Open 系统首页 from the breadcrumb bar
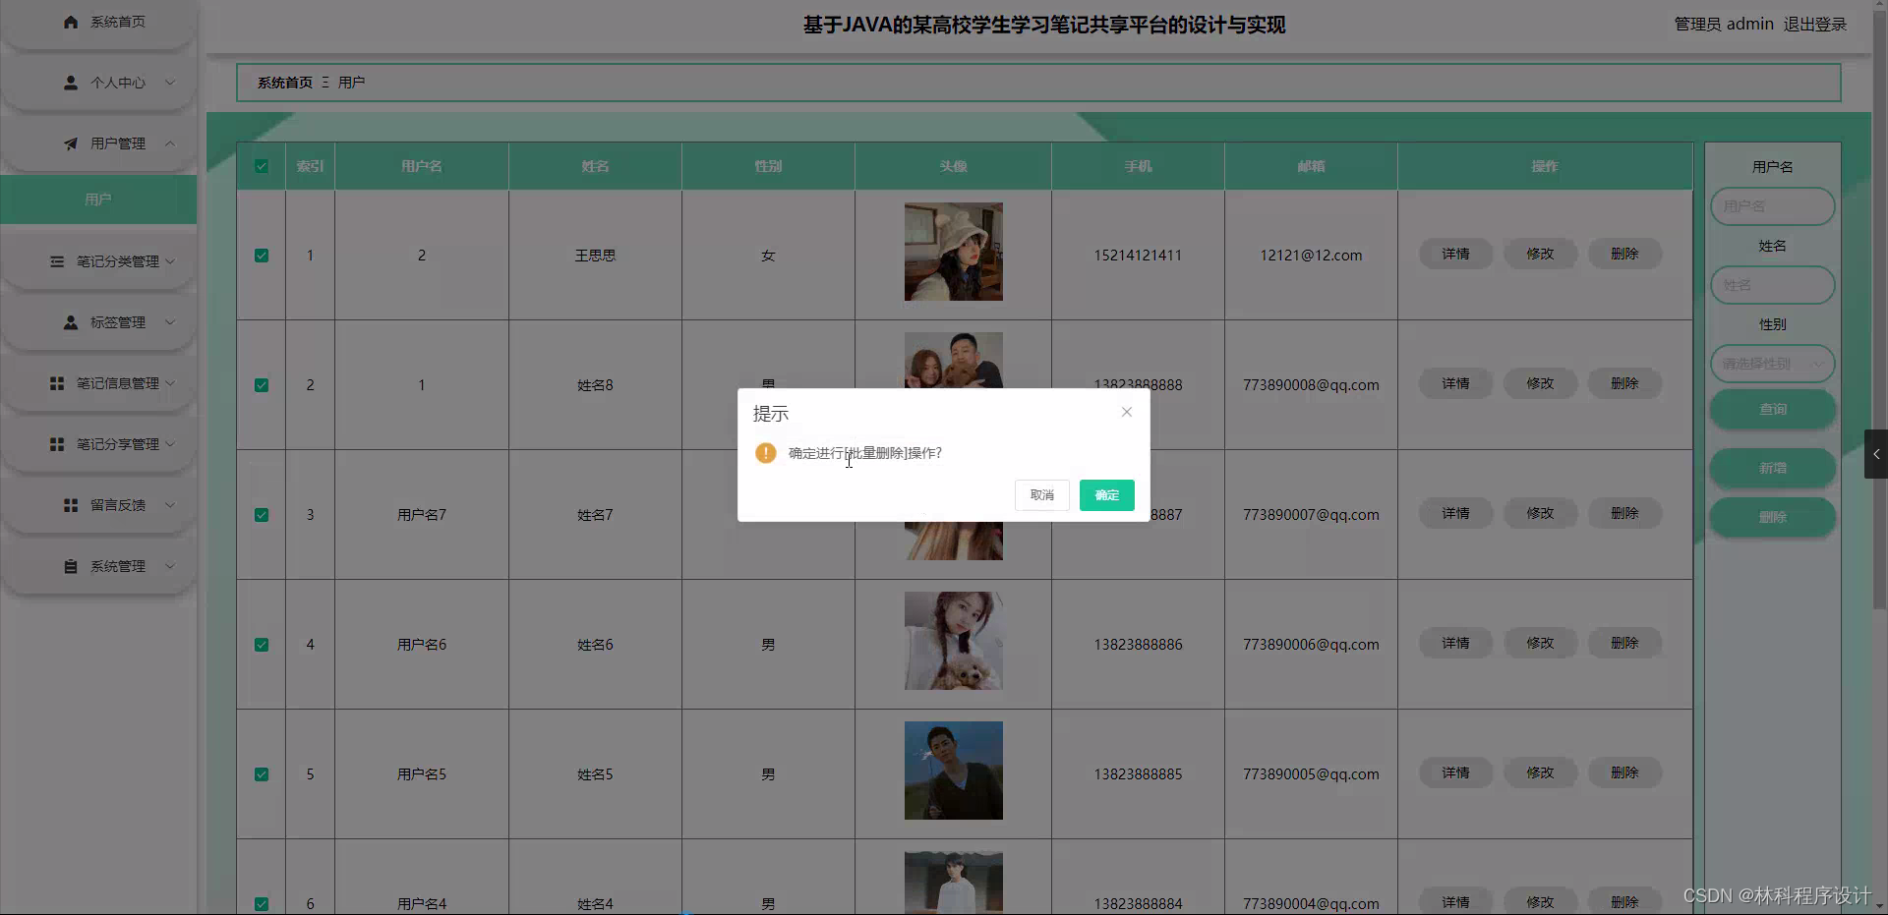 coord(284,83)
